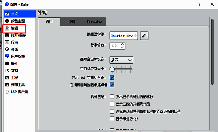
Task: Open the 工程 project icon
Action: coord(7,77)
